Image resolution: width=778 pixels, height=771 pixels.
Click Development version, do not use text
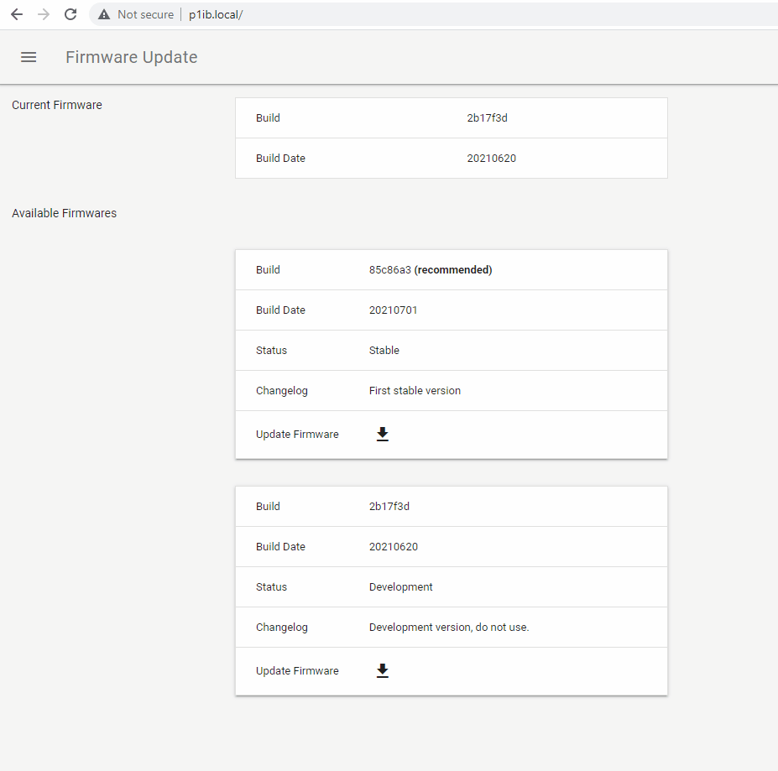pos(449,628)
